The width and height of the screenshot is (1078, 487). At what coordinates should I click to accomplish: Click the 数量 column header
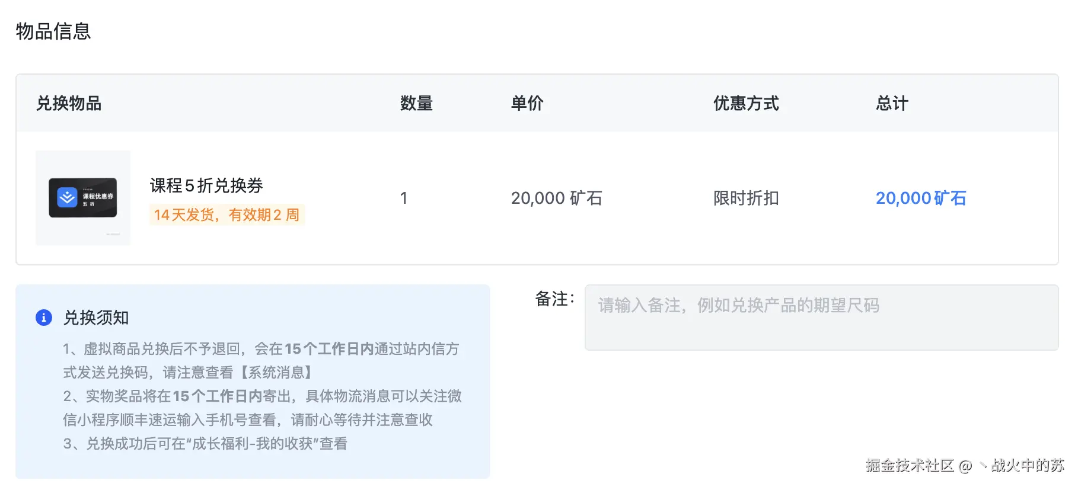417,103
